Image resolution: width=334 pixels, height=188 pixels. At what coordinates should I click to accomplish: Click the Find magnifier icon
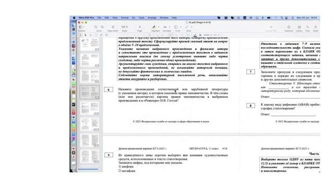coord(307,27)
